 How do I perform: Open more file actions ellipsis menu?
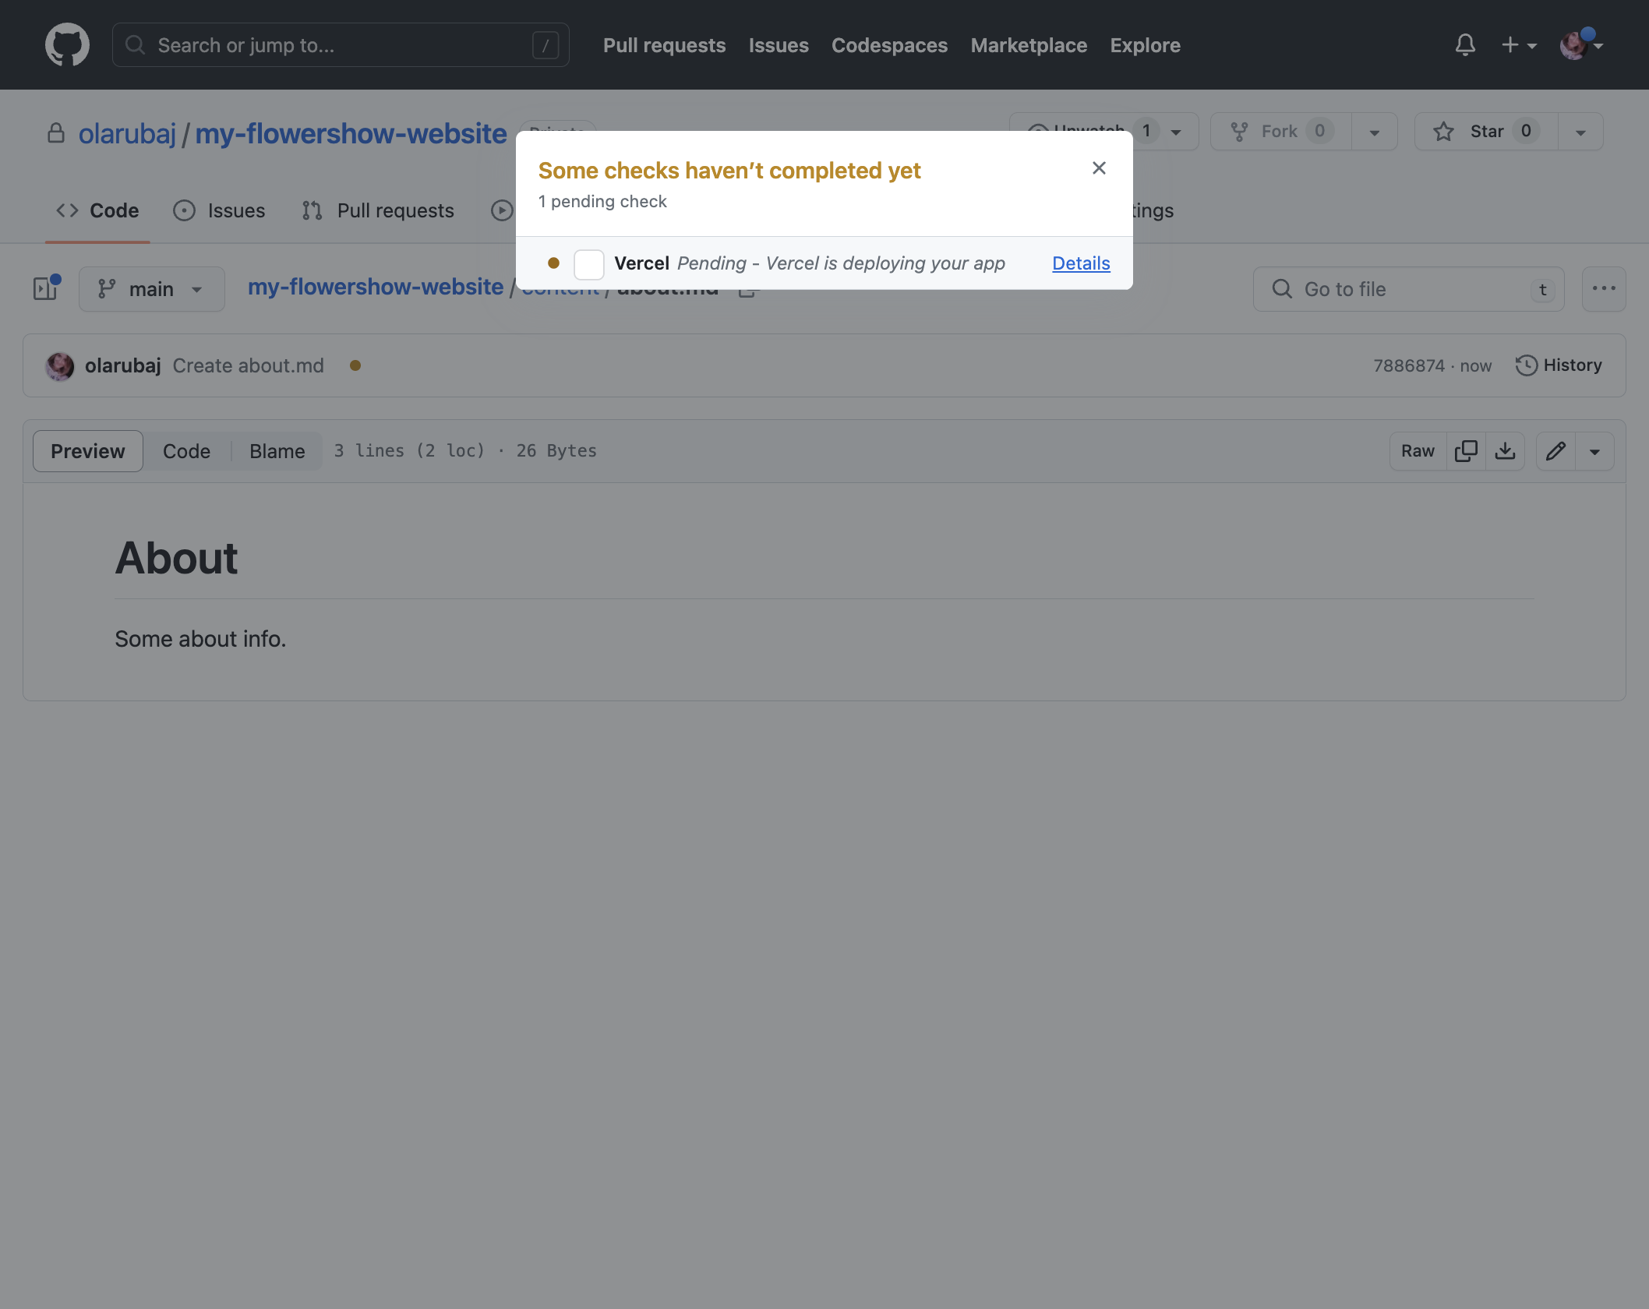(1604, 289)
